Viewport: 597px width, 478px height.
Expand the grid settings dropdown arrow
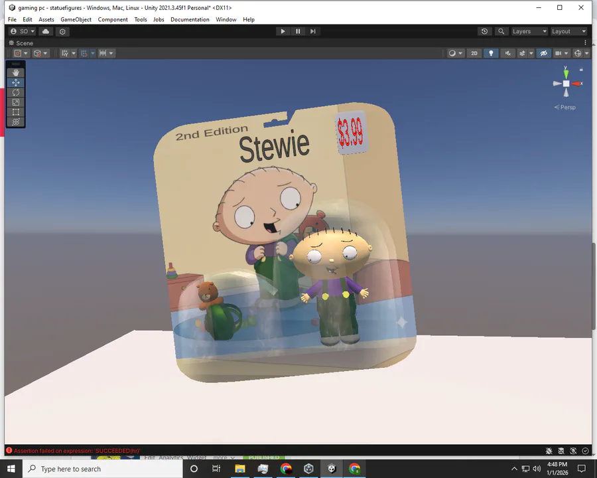74,53
